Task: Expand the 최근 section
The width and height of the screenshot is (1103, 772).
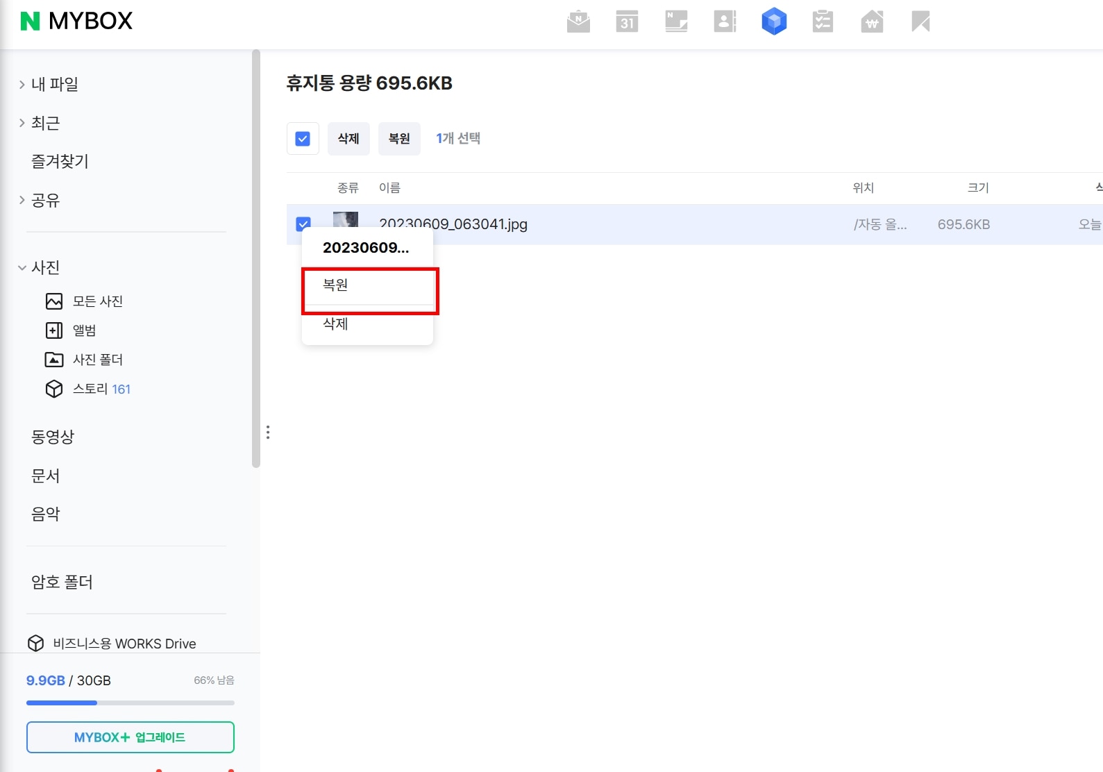Action: [22, 123]
